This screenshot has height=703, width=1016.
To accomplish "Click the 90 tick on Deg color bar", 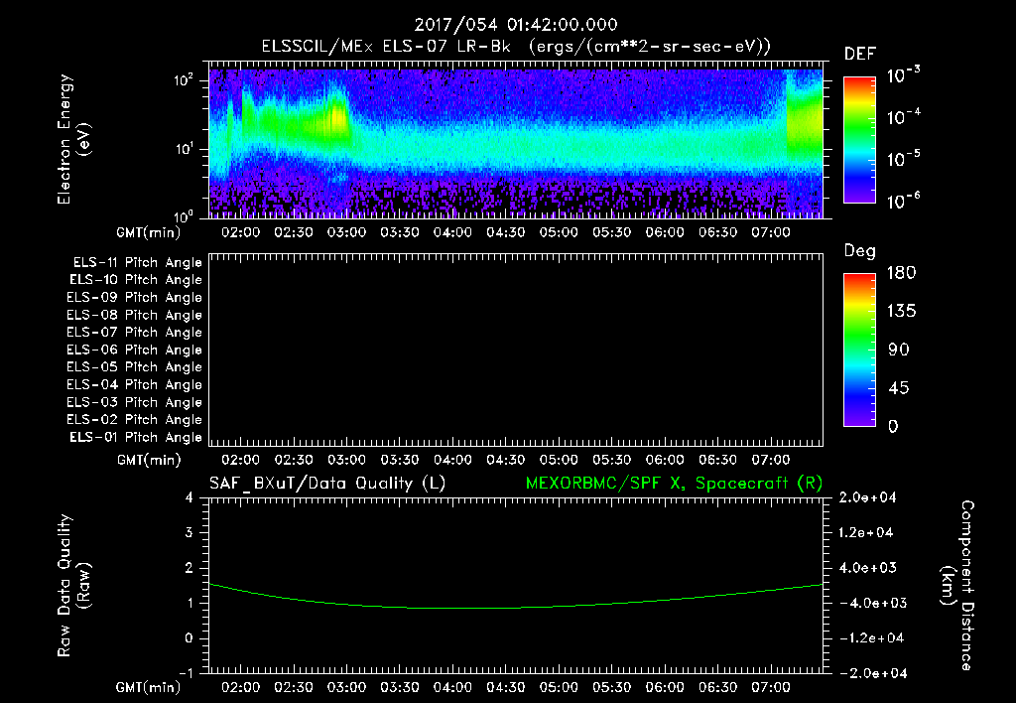I will [899, 350].
